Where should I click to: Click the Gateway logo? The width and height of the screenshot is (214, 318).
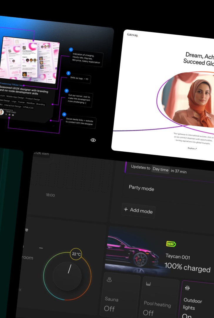[x=132, y=35]
